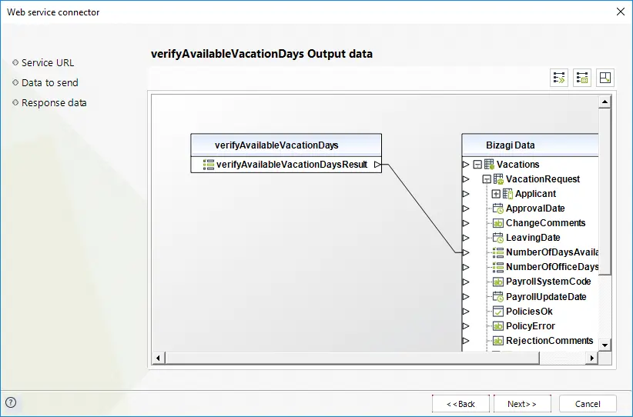Click the vertical scrollbar thumb

[605, 192]
